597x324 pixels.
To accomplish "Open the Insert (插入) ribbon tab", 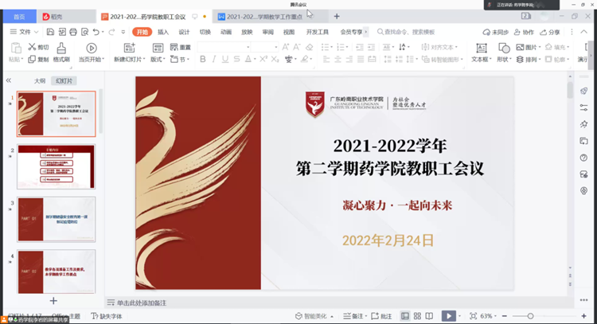I will pyautogui.click(x=163, y=32).
